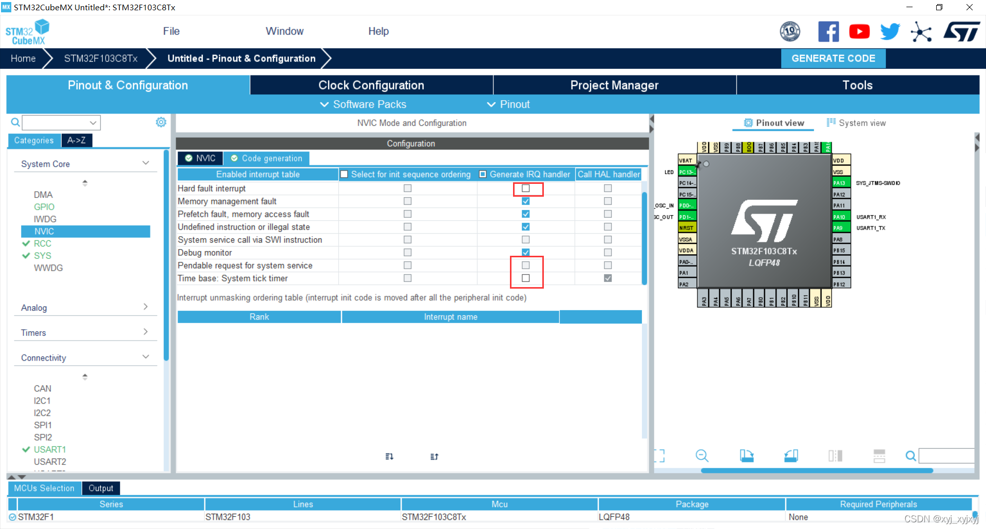Expand the Analog category
Image resolution: width=986 pixels, height=529 pixels.
146,307
